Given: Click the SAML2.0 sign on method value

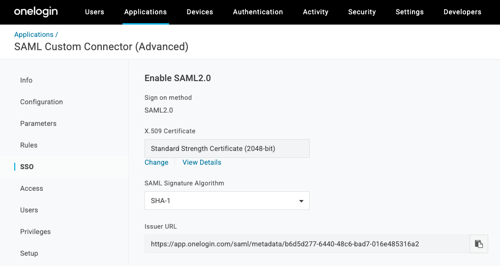Looking at the screenshot, I should tap(158, 110).
